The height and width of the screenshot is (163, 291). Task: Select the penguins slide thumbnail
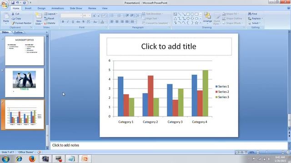(25, 83)
